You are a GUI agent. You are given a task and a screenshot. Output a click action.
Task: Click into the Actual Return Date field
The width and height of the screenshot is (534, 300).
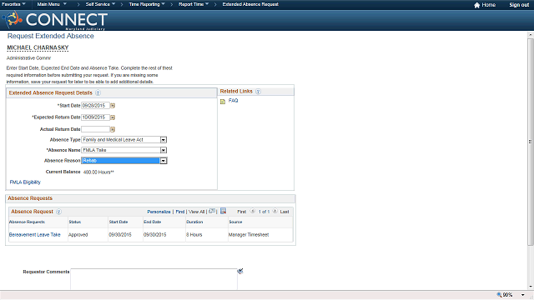click(x=95, y=129)
